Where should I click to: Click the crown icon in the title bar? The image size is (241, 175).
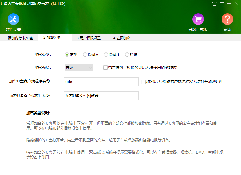(214, 4)
